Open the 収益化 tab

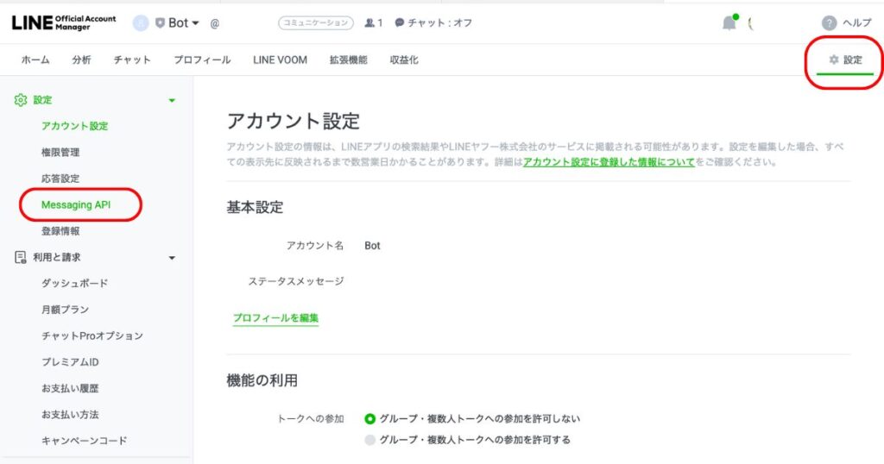coord(404,60)
